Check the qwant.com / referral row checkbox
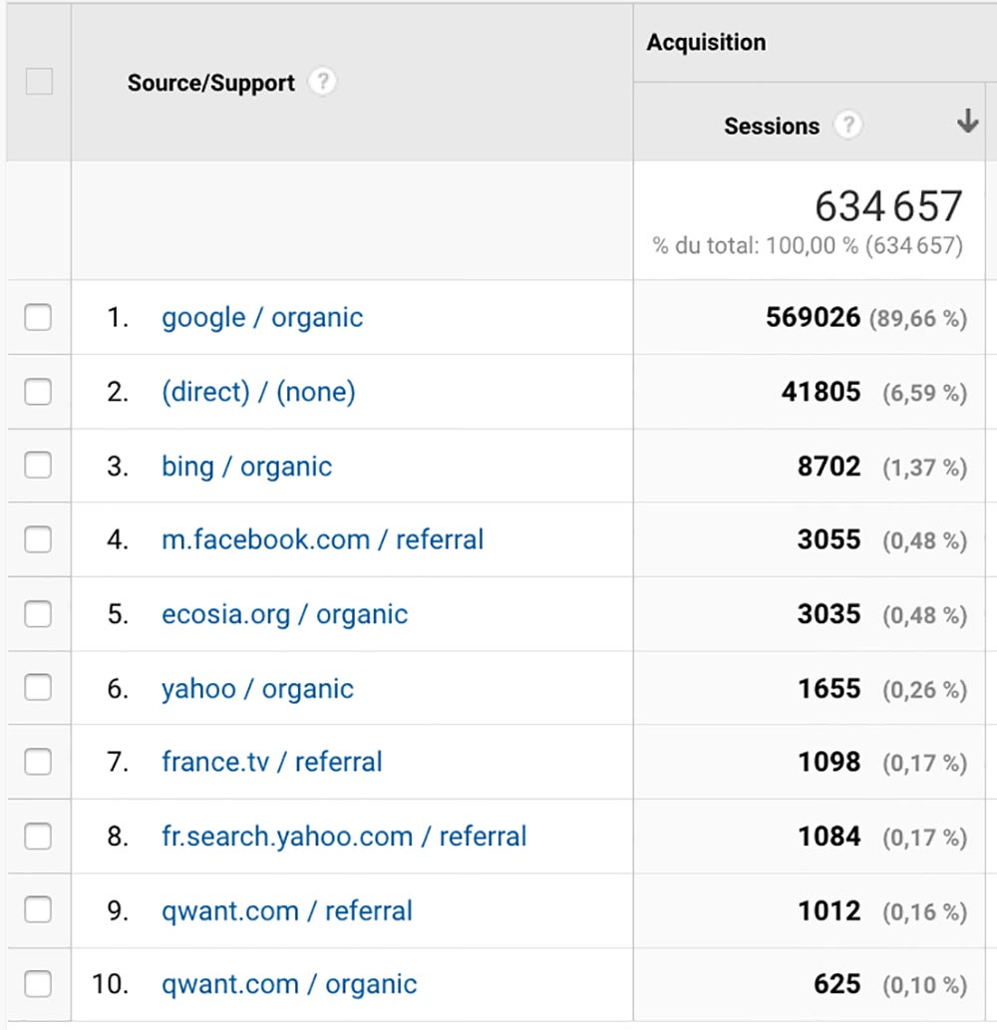The height and width of the screenshot is (1030, 997). pos(38,910)
